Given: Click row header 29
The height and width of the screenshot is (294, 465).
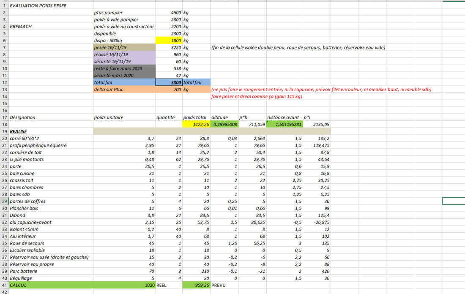Looking at the screenshot, I should click(4, 201).
